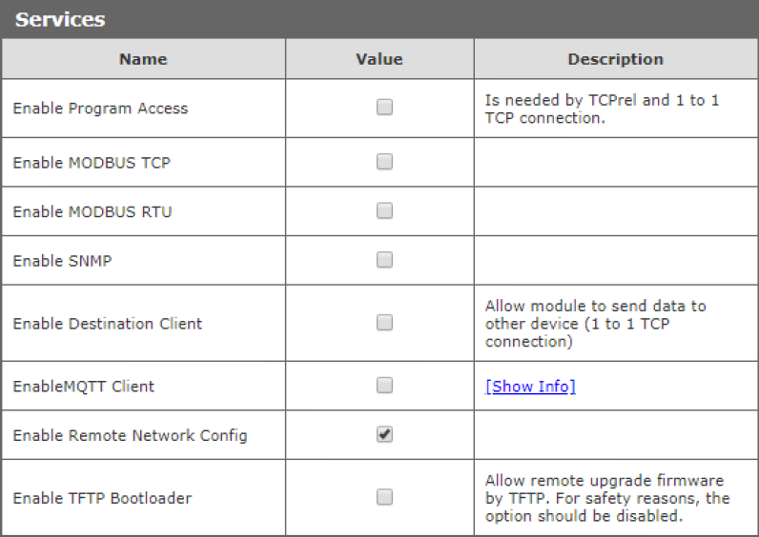Enable the Program Access checkbox
The height and width of the screenshot is (537, 759).
point(384,108)
